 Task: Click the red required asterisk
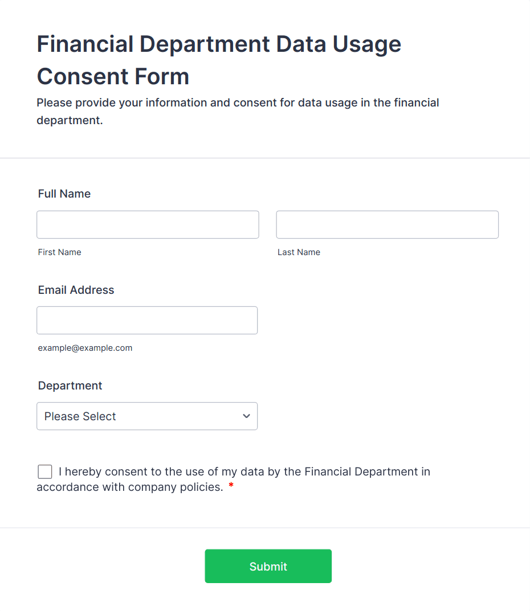point(231,486)
